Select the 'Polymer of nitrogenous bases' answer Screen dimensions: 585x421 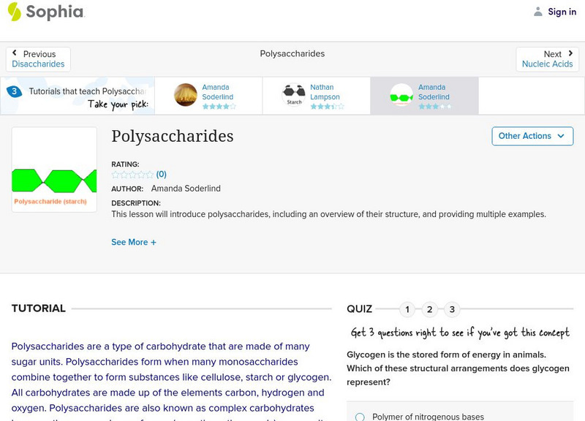[360, 417]
